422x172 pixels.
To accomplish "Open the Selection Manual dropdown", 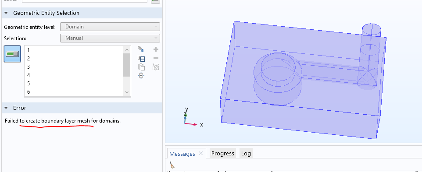I will click(110, 38).
